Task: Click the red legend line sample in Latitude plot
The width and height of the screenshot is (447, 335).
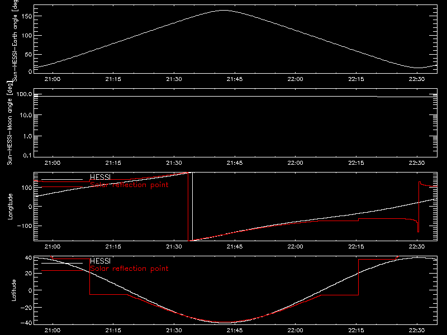Action: coord(62,271)
